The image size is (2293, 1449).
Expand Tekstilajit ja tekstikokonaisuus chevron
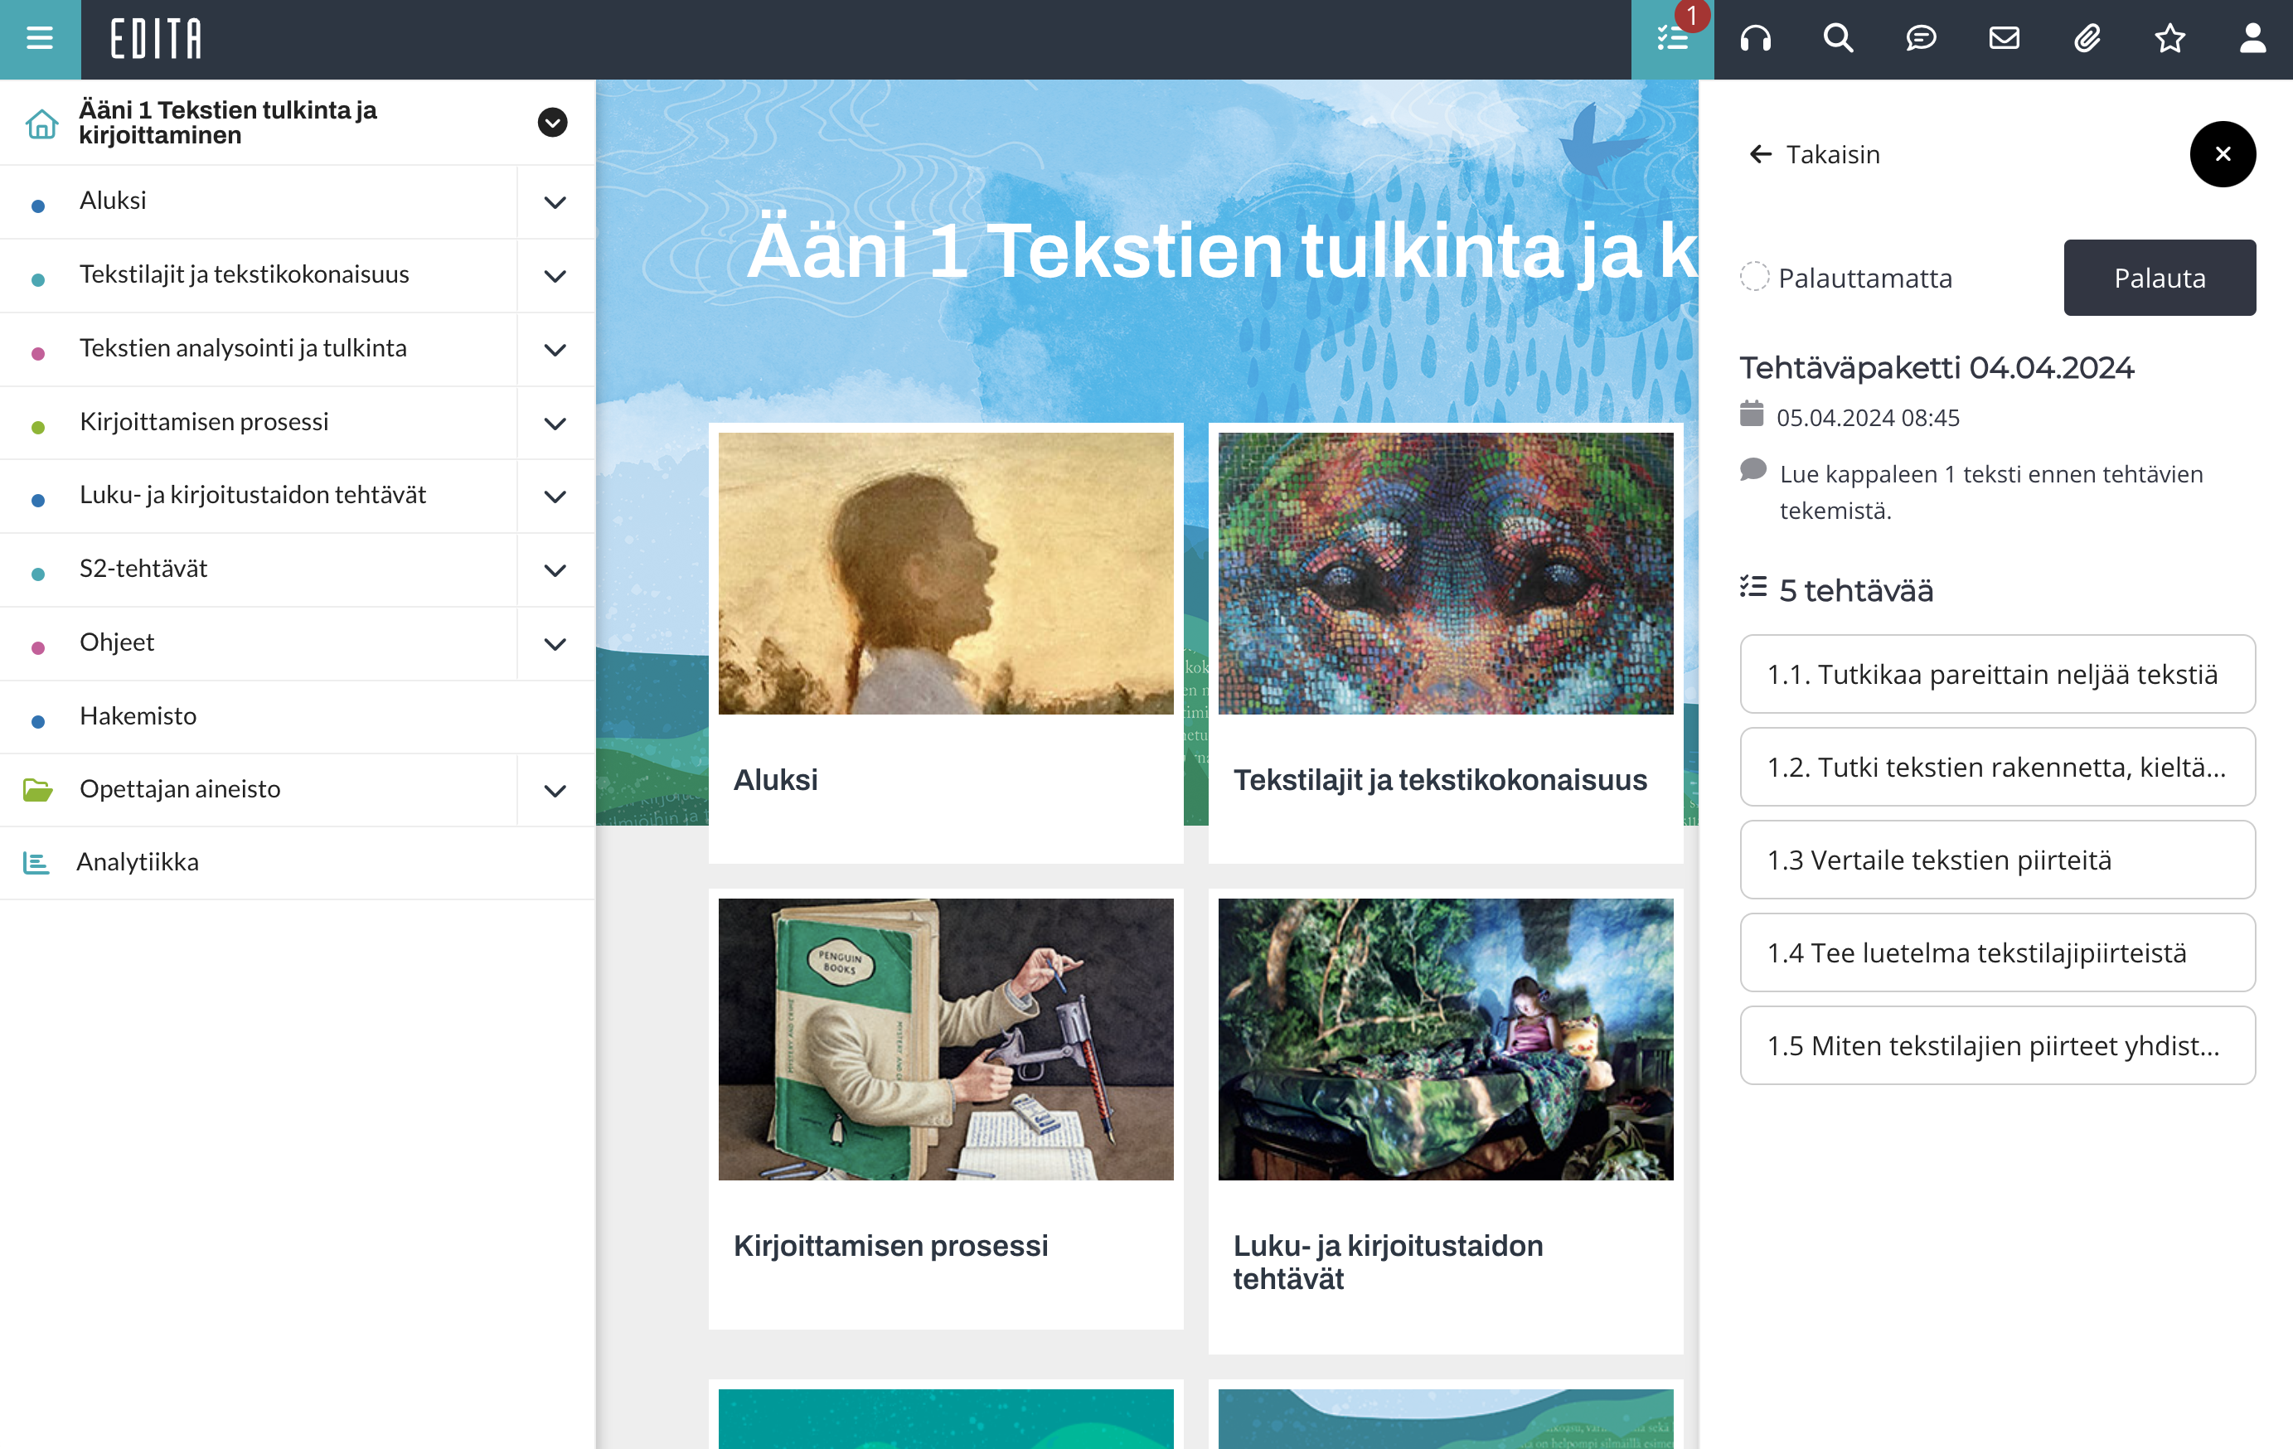pos(555,276)
